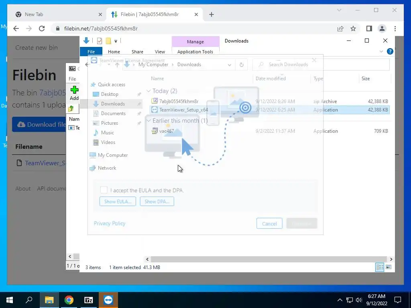Image resolution: width=411 pixels, height=308 pixels.
Task: Open the File menu in 7-Zip window
Action: point(72,79)
